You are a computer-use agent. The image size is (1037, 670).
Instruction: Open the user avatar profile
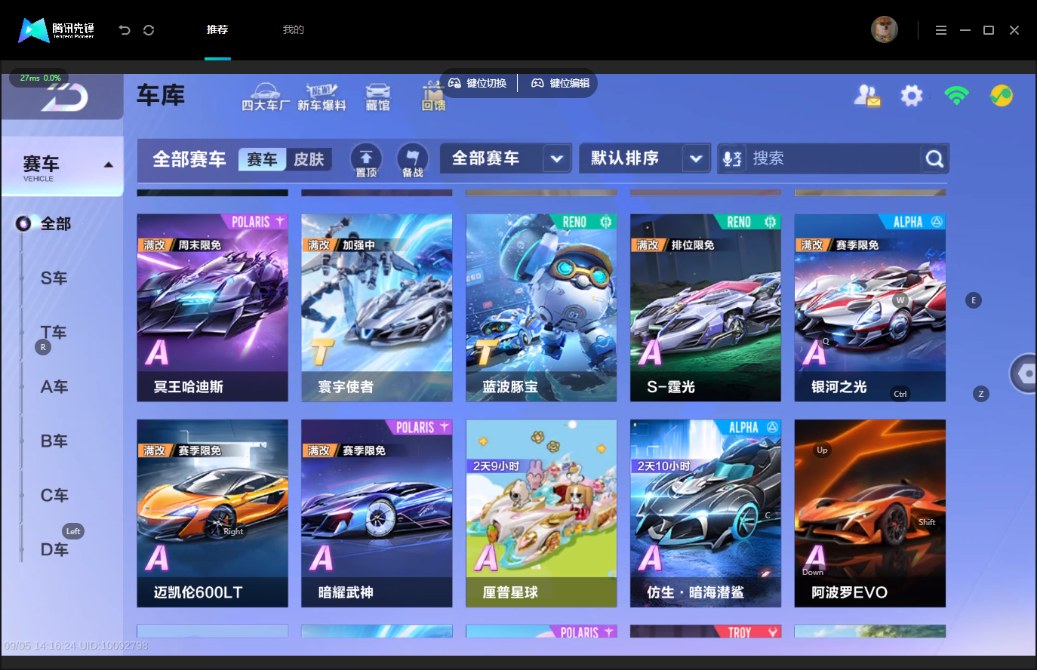(884, 29)
